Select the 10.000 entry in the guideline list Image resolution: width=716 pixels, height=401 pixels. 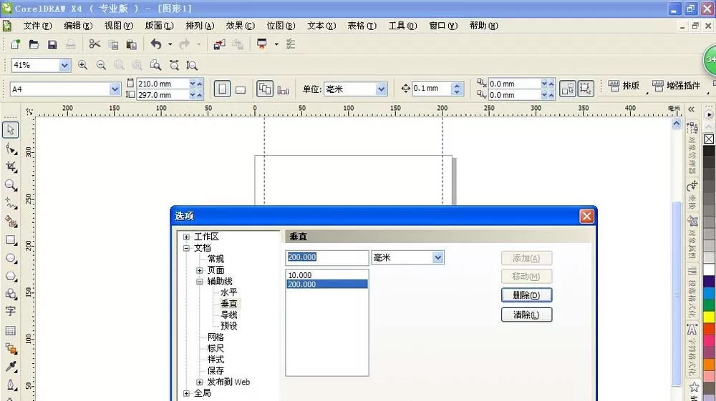coord(327,275)
